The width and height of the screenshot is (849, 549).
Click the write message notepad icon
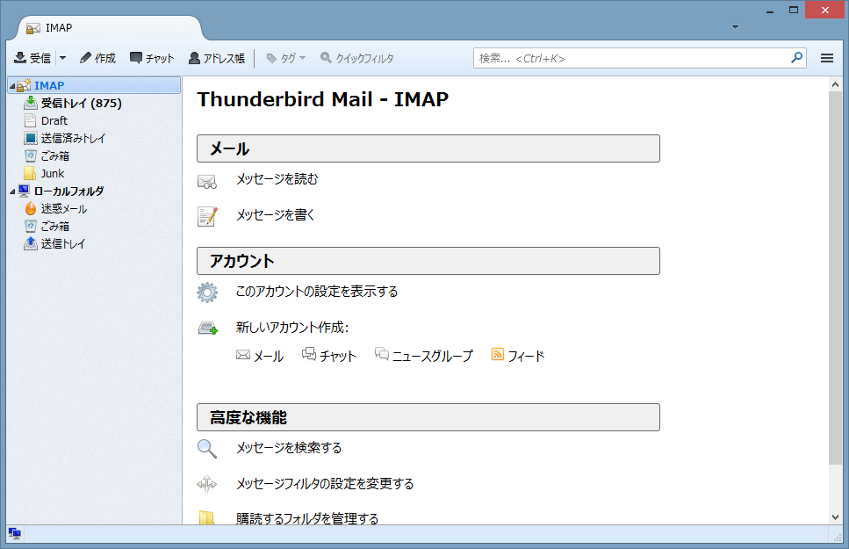[x=207, y=216]
